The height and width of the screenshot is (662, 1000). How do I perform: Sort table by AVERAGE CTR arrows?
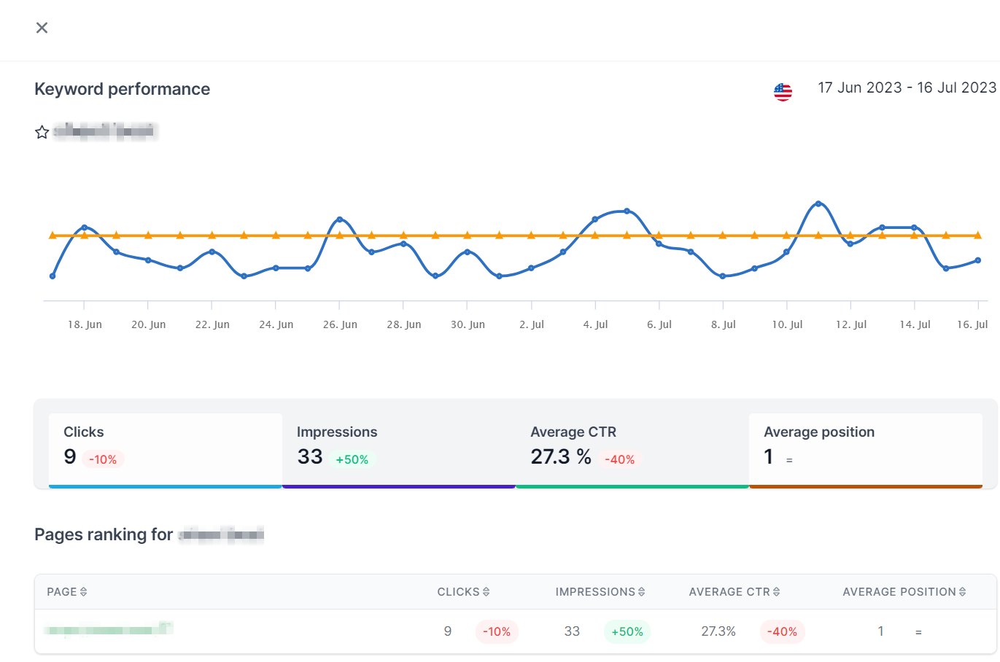[x=776, y=592]
